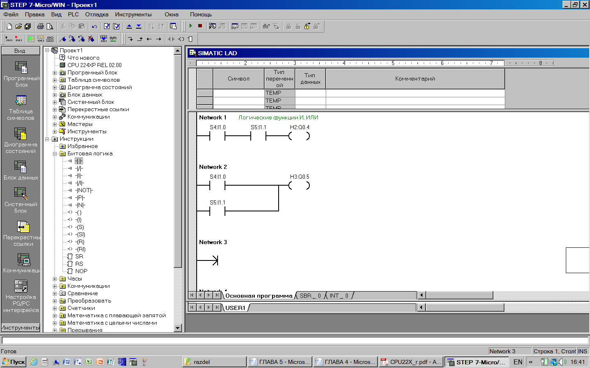Select the USER1 tab
Screen dimensions: 590x368
coord(235,308)
